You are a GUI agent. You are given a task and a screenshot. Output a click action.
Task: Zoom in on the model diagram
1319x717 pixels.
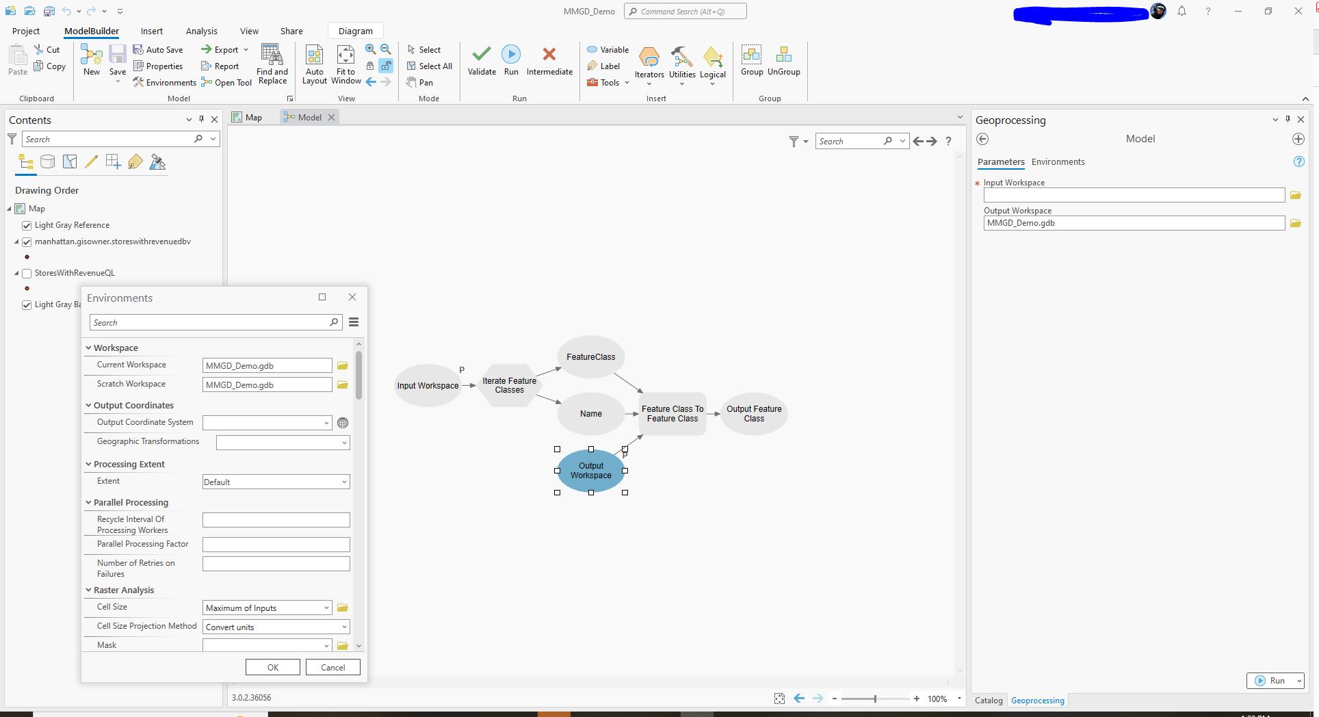[370, 49]
